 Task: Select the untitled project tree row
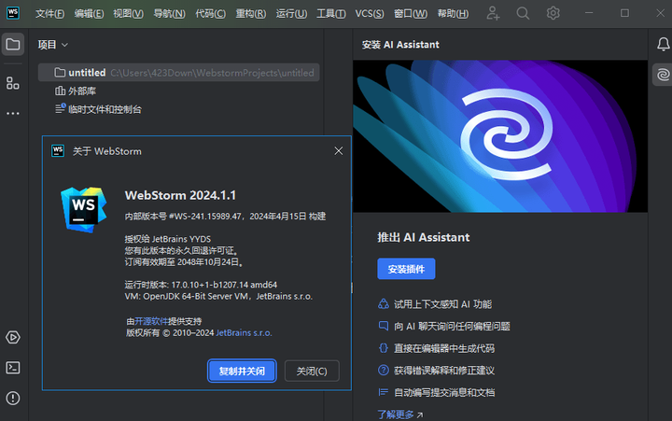pyautogui.click(x=178, y=73)
